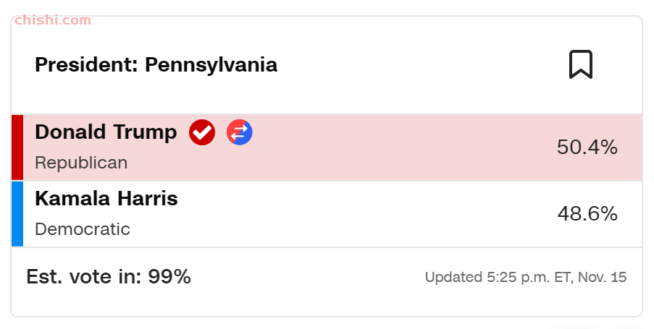Screen dimensions: 654x329
Task: Select the Kamala Harris result row
Action: click(327, 213)
